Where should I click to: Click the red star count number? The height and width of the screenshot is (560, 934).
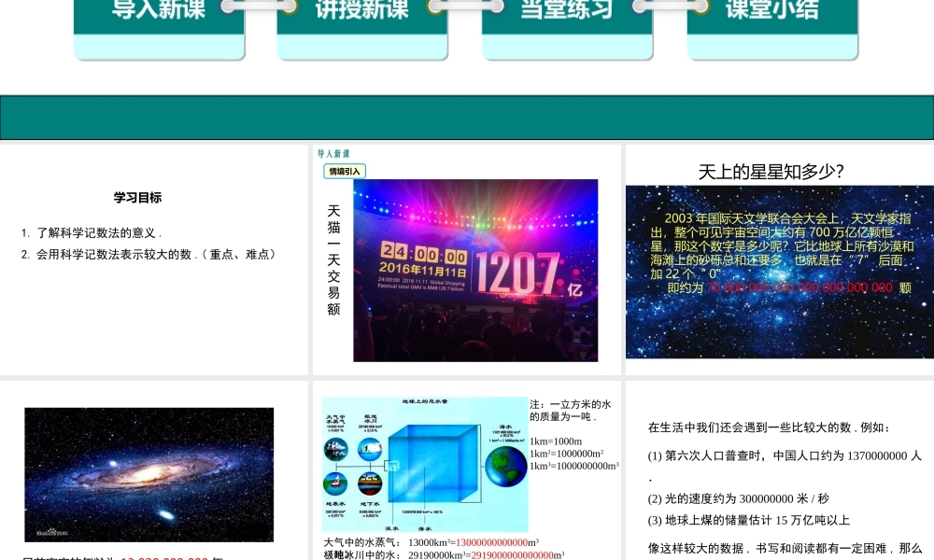pyautogui.click(x=800, y=287)
